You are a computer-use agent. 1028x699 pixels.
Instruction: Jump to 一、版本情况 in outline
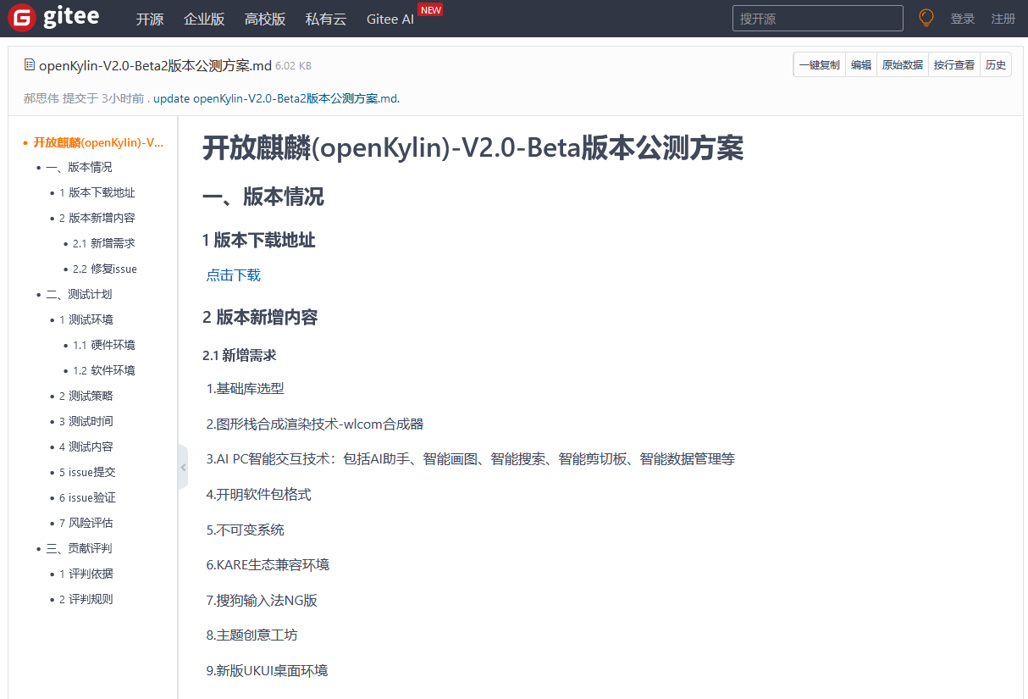(79, 167)
